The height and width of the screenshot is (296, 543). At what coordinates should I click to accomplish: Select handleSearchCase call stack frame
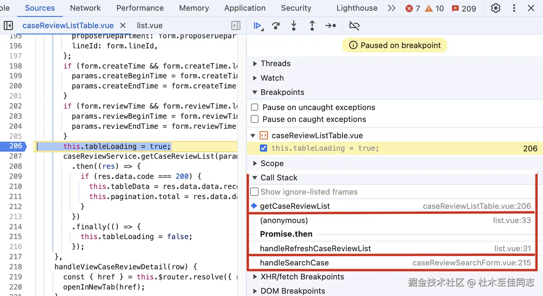click(x=294, y=263)
